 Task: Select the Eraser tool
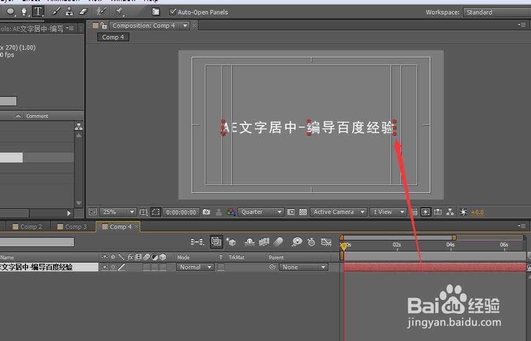point(83,12)
